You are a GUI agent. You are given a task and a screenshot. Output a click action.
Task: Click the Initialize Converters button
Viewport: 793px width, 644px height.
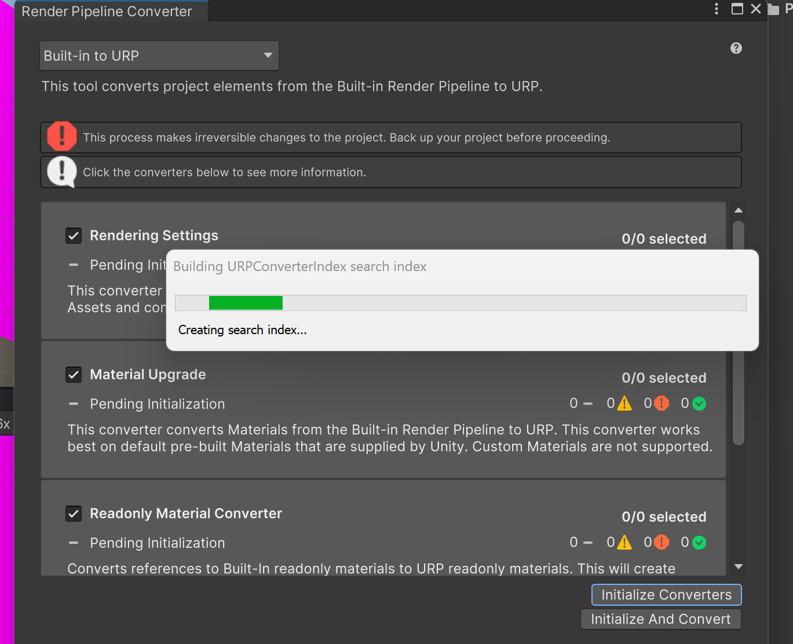coord(667,595)
